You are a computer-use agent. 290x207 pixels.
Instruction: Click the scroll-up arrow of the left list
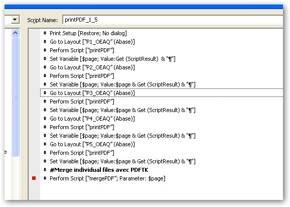pos(16,33)
